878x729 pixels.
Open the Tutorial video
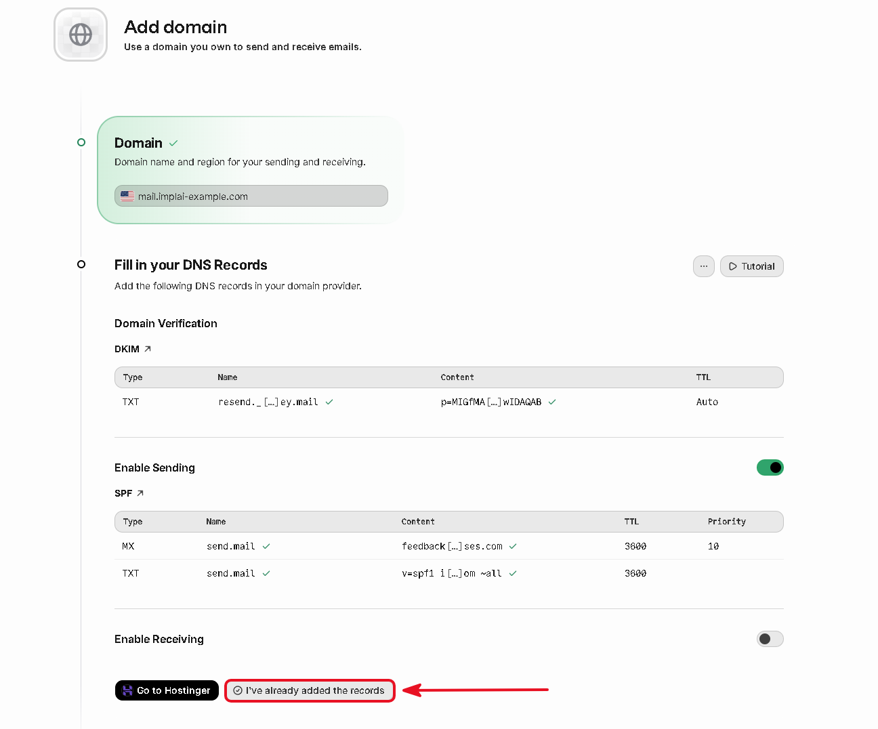pyautogui.click(x=752, y=266)
